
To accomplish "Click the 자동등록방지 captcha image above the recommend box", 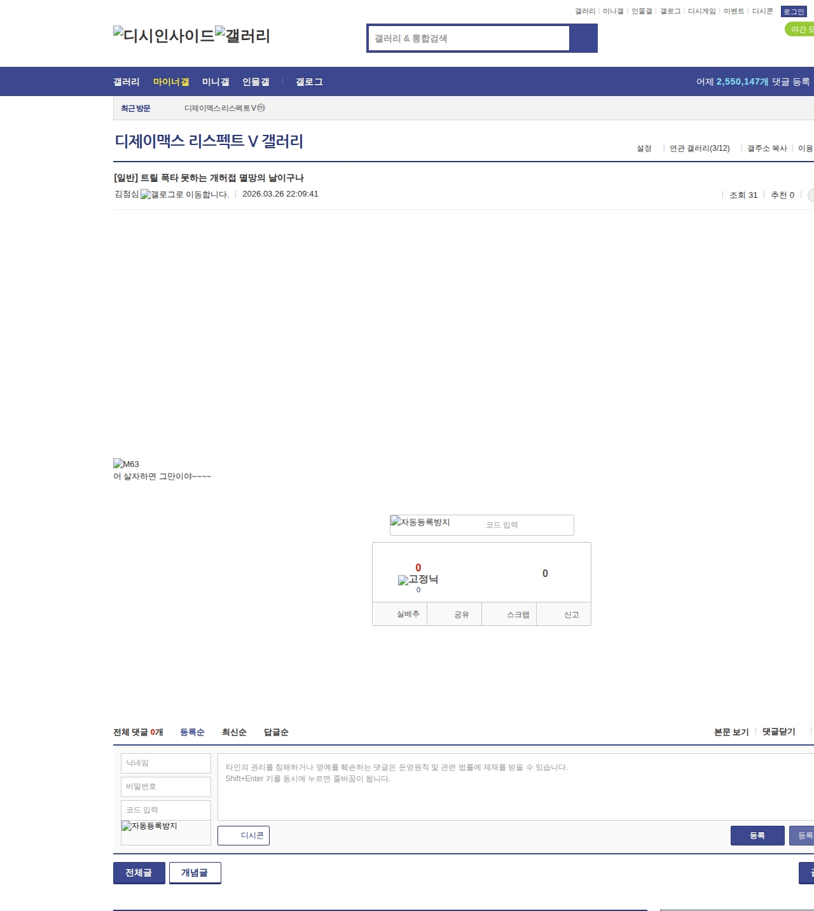I will tap(420, 522).
